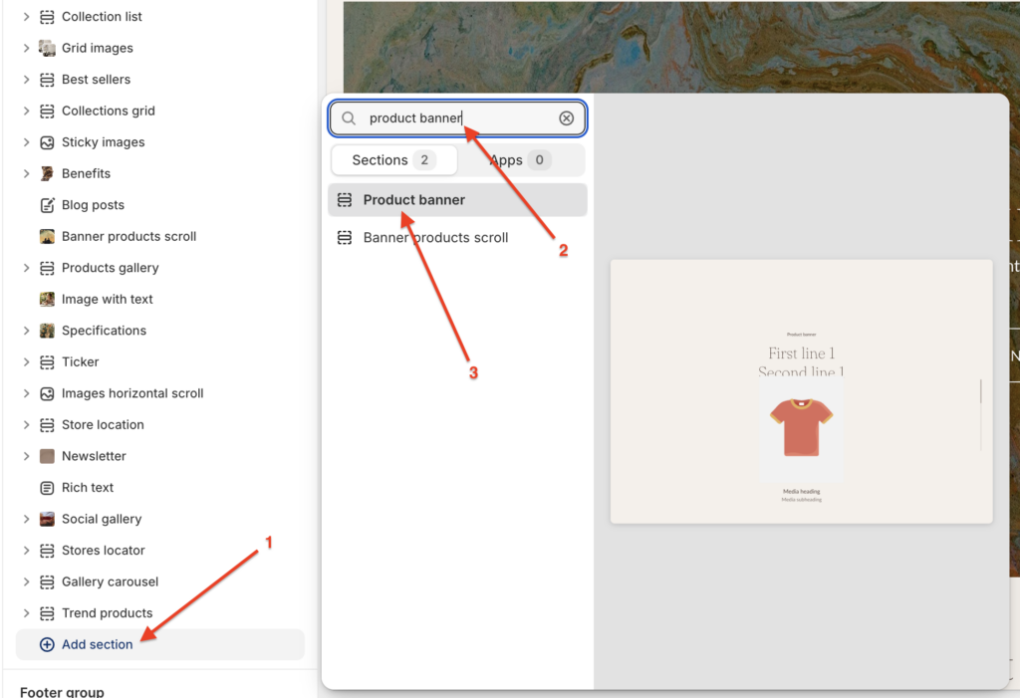Expand the Products gallery section
The image size is (1020, 698).
(26, 268)
